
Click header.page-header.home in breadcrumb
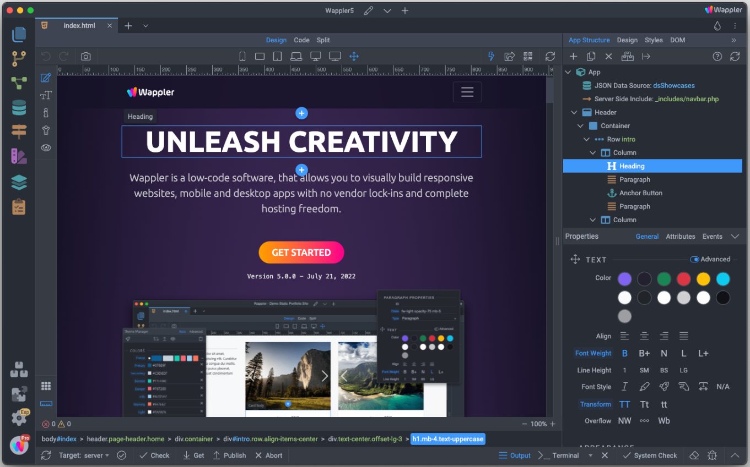[126, 439]
